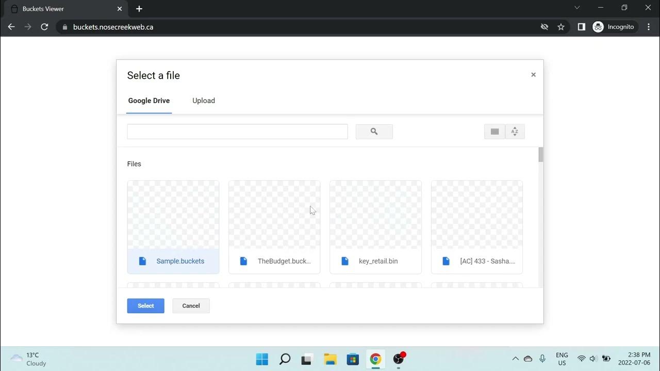Bookmark this page with the star
660x371 pixels.
click(561, 27)
